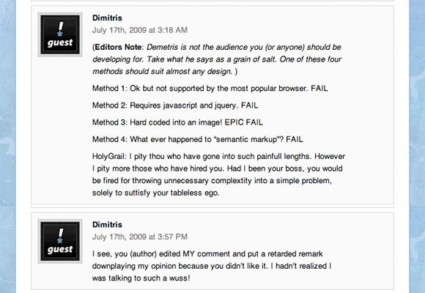Click the 'talking to such a wuss' line
Screen dimensions: 425x293
tap(141, 278)
